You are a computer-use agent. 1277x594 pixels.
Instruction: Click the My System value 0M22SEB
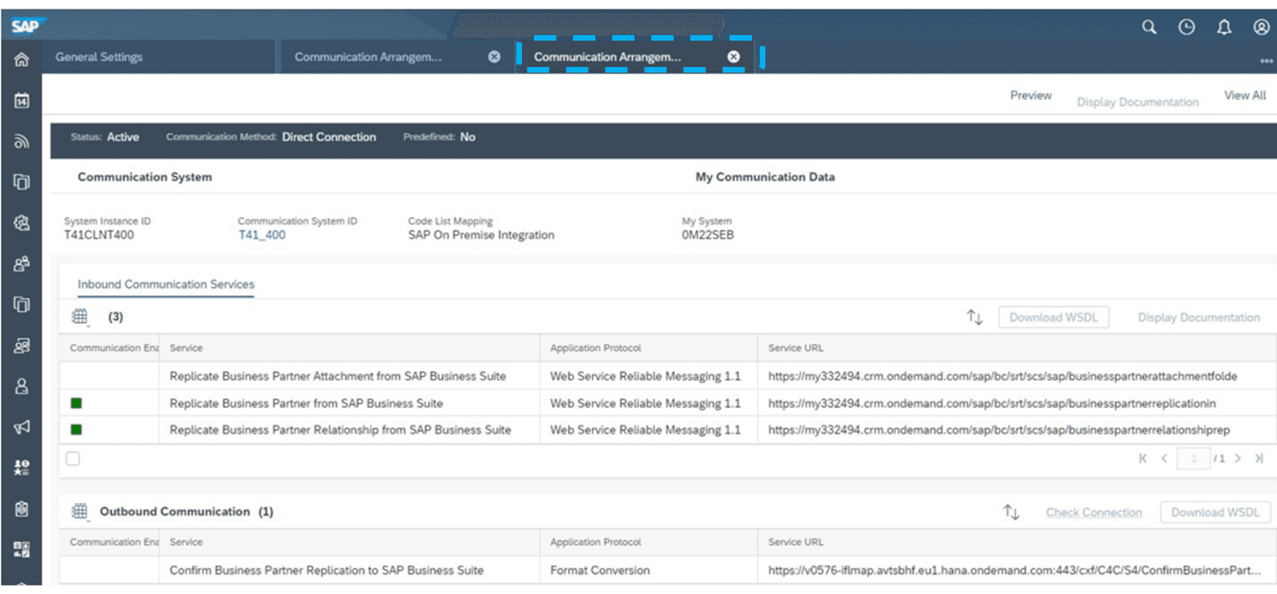[x=708, y=235]
